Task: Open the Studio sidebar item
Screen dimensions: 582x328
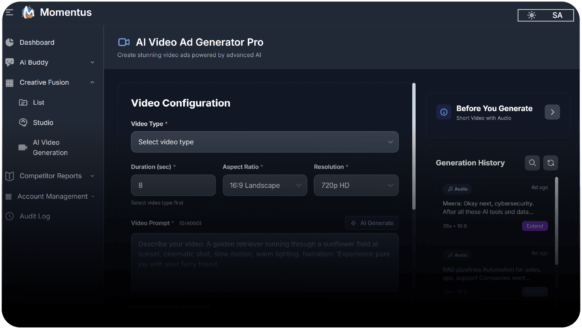Action: pyautogui.click(x=43, y=123)
